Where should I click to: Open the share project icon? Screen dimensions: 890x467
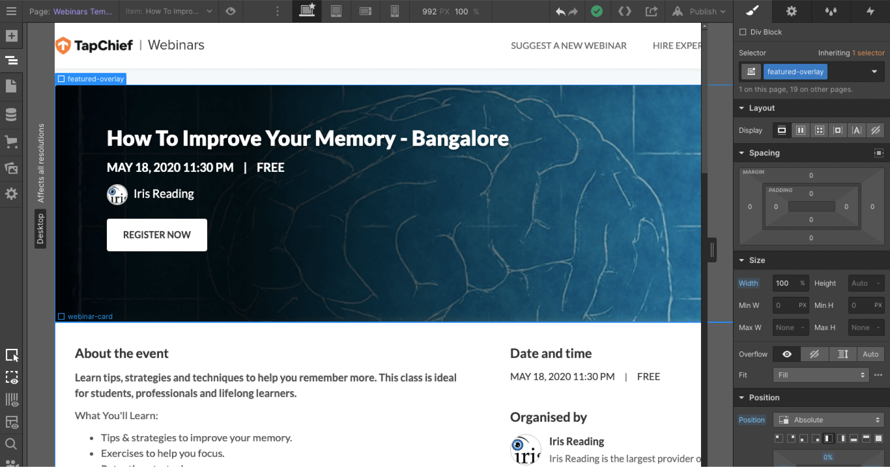click(651, 11)
